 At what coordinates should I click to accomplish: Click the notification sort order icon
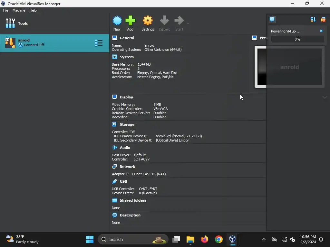pyautogui.click(x=313, y=20)
